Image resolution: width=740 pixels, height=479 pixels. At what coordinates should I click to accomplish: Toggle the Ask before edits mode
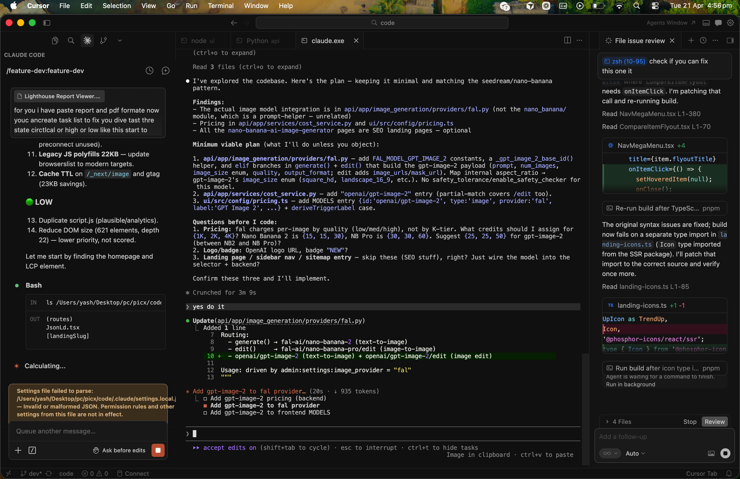pos(119,450)
